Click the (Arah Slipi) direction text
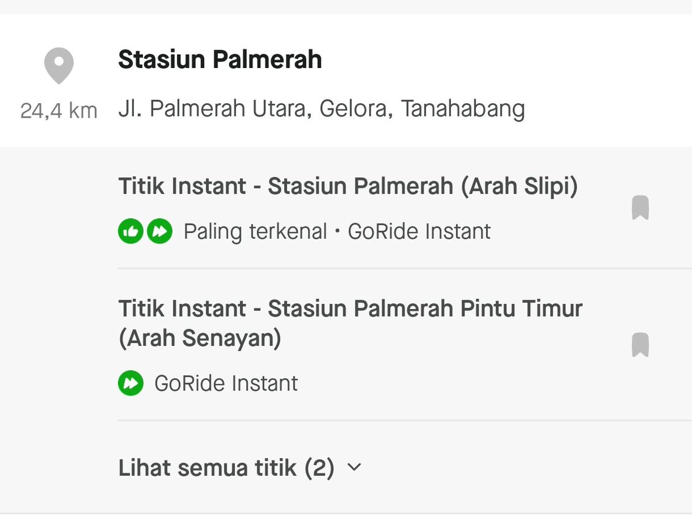Viewport: 692px width, 516px height. (519, 187)
